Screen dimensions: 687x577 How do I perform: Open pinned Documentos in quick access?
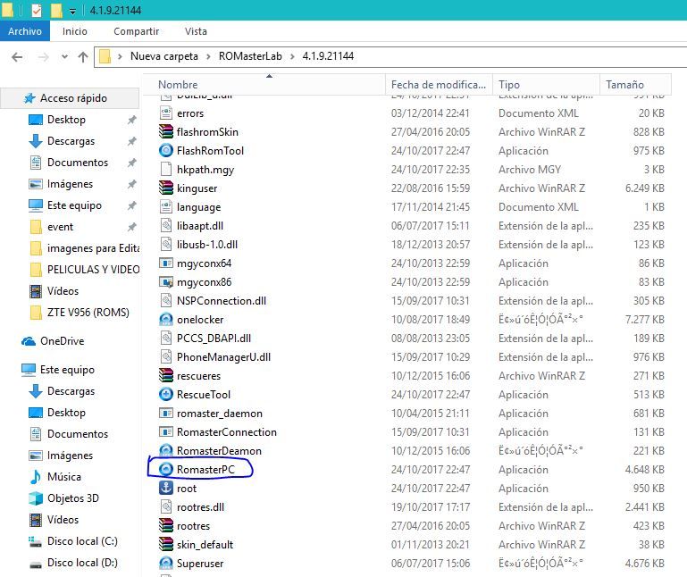coord(77,163)
